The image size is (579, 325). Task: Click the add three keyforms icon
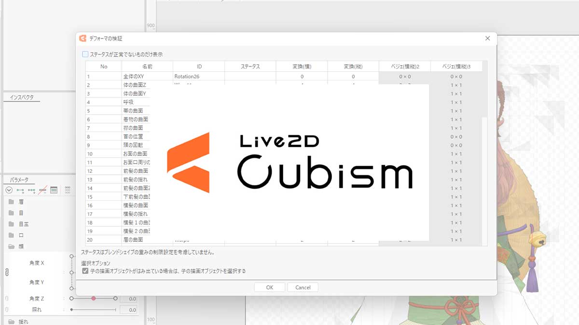pyautogui.click(x=32, y=190)
